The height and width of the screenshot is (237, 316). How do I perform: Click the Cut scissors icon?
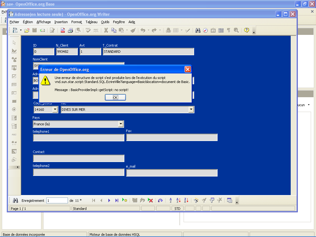106,30
